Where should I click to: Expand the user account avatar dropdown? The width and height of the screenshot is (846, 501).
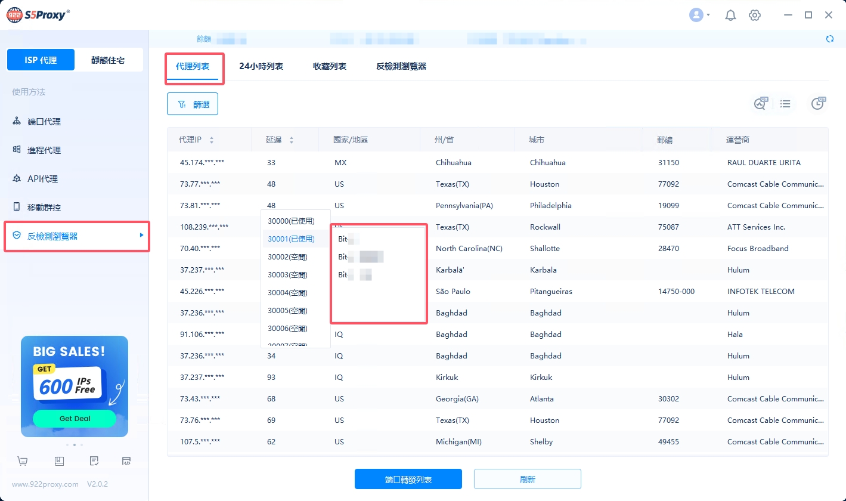699,16
